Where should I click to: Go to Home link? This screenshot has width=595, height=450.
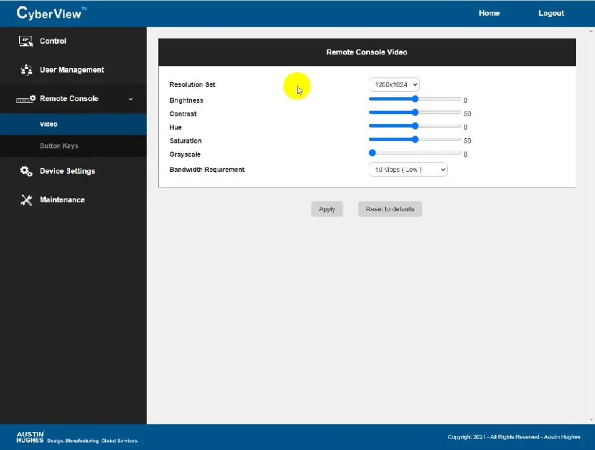[x=489, y=13]
